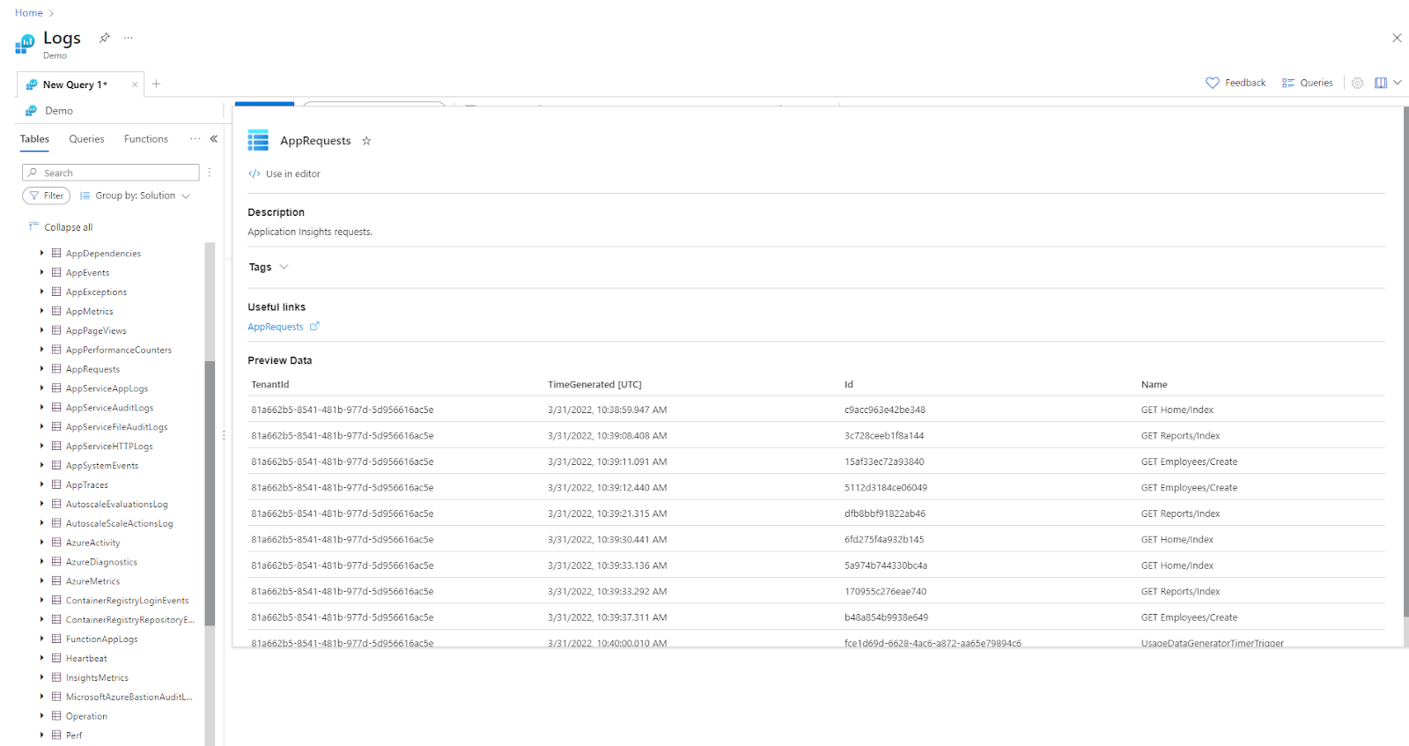Click the Home breadcrumb link
The height and width of the screenshot is (746, 1409).
[x=29, y=13]
